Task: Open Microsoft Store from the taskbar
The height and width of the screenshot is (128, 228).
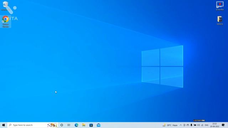Action: tap(91, 125)
